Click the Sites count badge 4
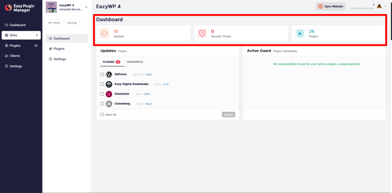This screenshot has width=392, height=193. coord(36,35)
